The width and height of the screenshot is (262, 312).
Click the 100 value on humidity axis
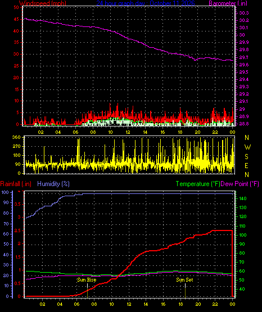tap(5, 192)
